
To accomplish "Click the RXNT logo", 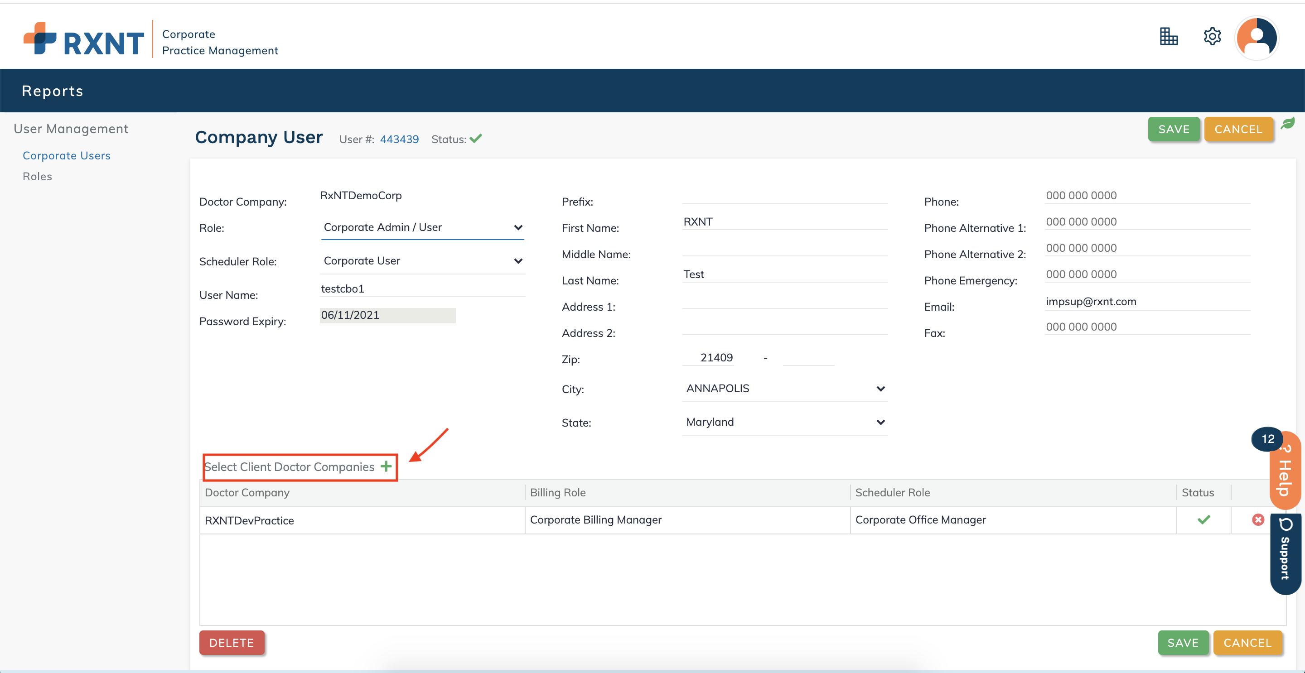I will pyautogui.click(x=83, y=39).
